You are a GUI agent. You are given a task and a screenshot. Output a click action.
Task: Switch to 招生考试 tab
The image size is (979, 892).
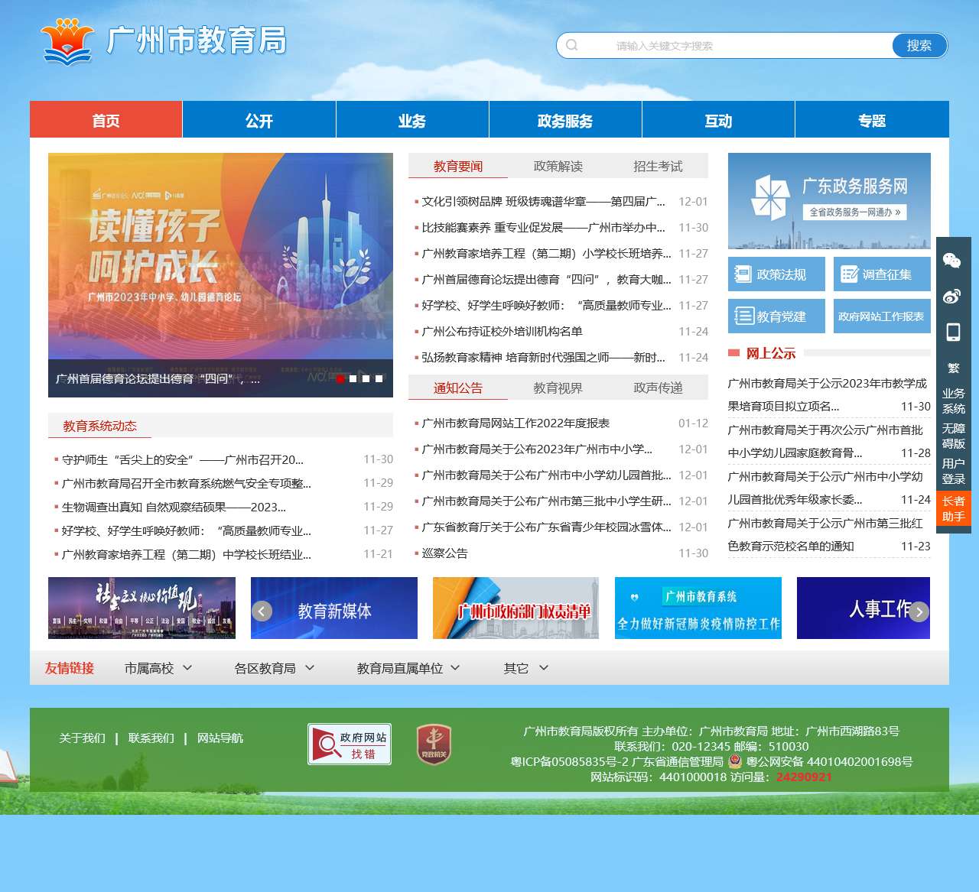point(658,166)
